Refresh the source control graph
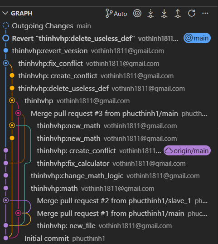This screenshot has height=244, width=218. tap(192, 13)
